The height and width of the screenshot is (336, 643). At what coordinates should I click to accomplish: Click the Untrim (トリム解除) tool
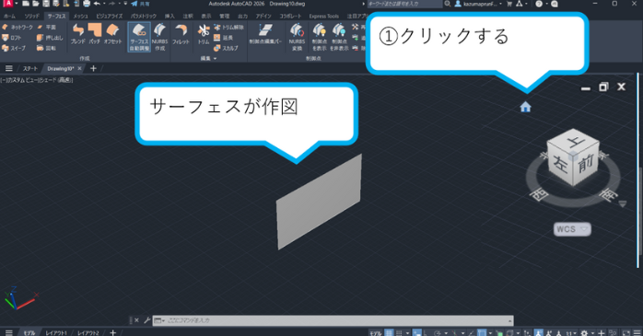pyautogui.click(x=228, y=27)
